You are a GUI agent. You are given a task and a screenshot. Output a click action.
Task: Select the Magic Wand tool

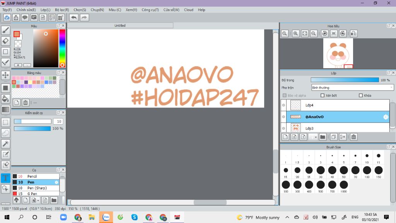(5, 144)
